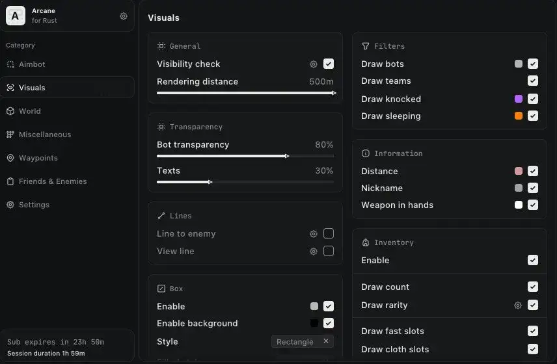Image resolution: width=557 pixels, height=364 pixels.
Task: Click the Waypoints pin icon
Action: [10, 158]
